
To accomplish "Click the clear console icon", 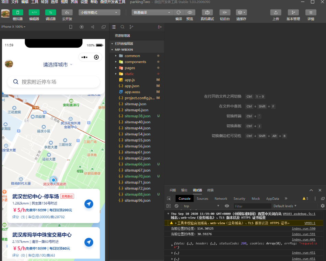I will pos(176,206).
